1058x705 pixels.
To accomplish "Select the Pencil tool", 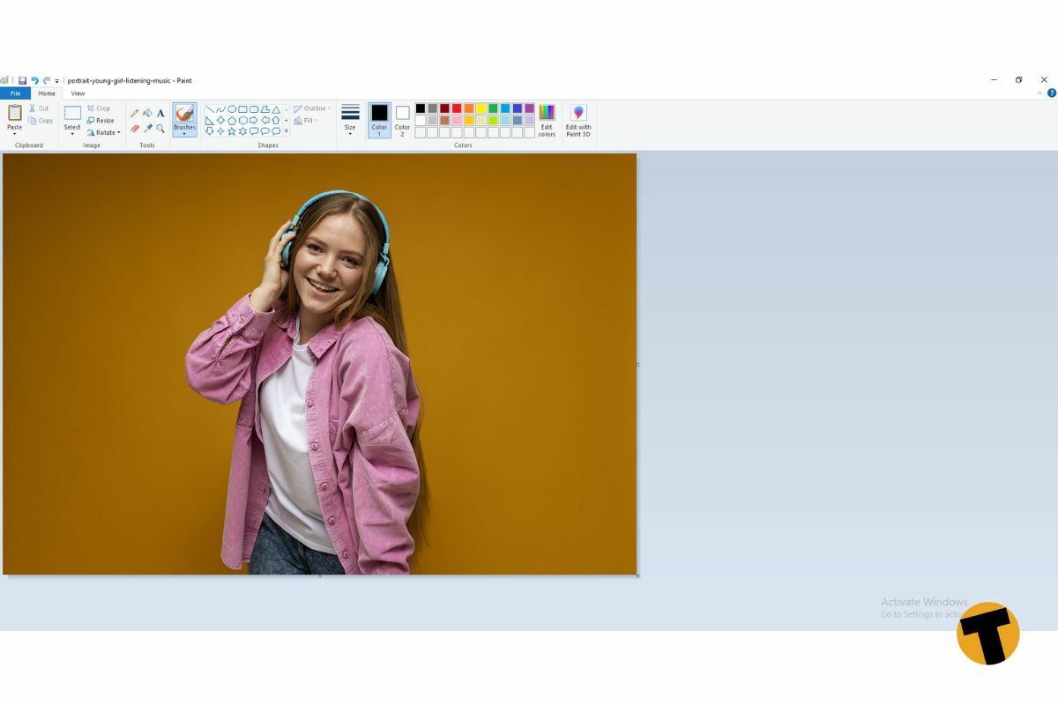I will [135, 113].
